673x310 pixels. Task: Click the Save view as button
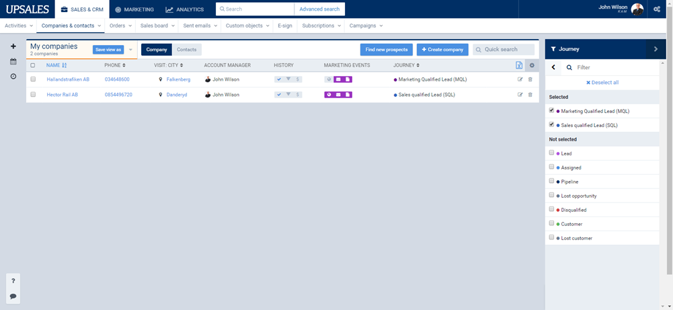coord(108,50)
